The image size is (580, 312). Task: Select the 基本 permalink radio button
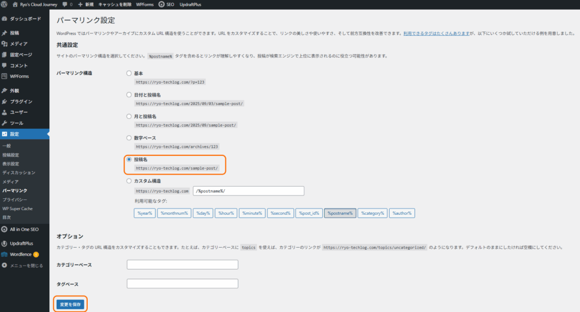point(129,73)
